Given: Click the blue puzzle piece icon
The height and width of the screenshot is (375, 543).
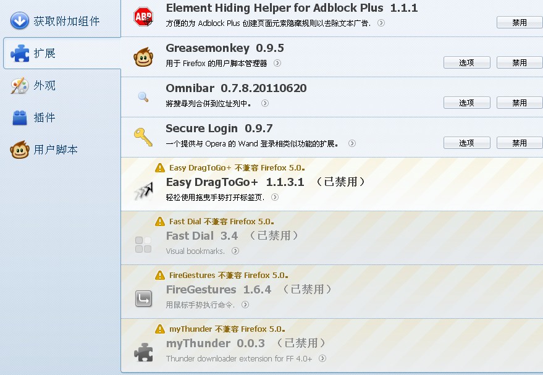Looking at the screenshot, I should [20, 53].
